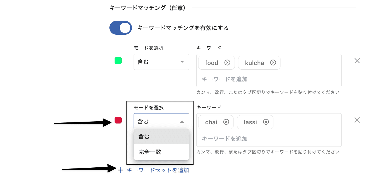Click the キーワードセットを追加 link
The height and width of the screenshot is (182, 385).
pyautogui.click(x=158, y=170)
